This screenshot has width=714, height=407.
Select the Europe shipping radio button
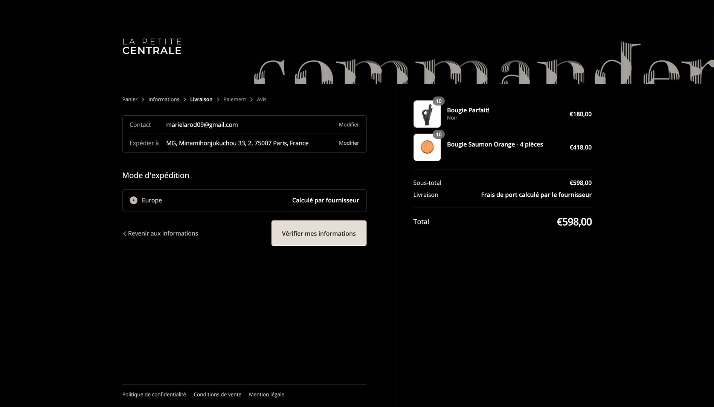pos(134,200)
